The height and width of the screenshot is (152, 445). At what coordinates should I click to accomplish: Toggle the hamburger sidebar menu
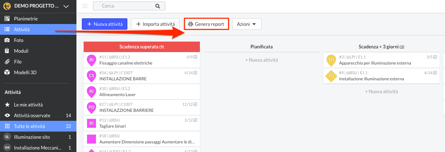[85, 6]
